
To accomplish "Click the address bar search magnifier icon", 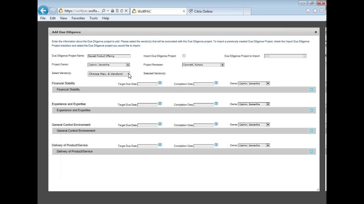I will click(x=104, y=11).
